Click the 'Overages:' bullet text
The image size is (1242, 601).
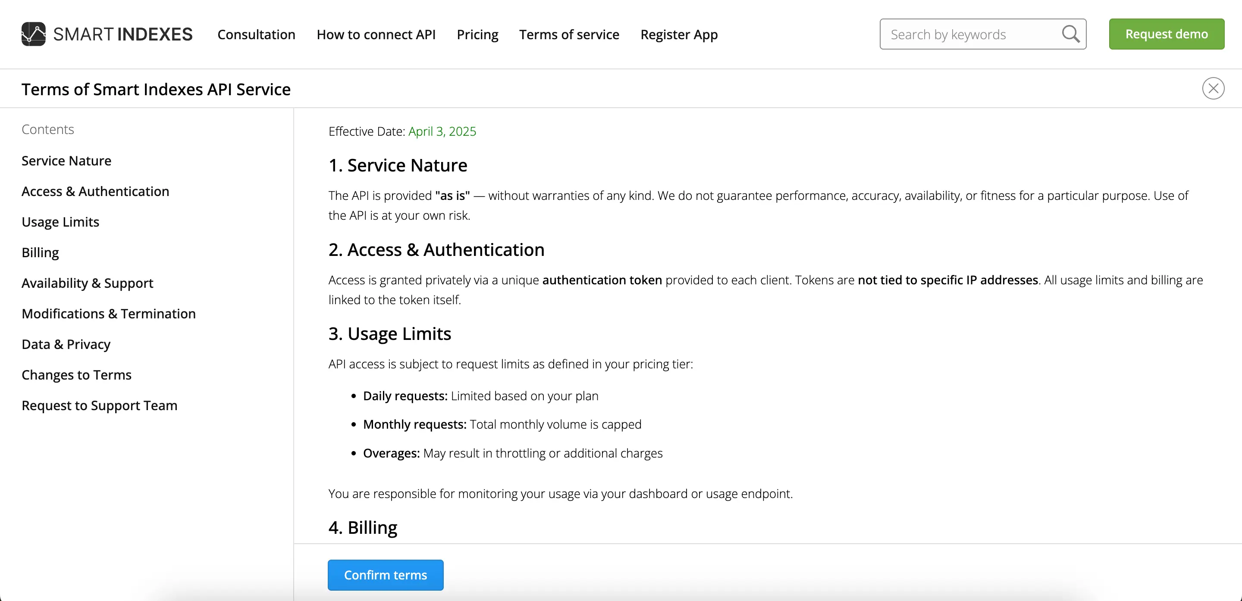pos(392,453)
